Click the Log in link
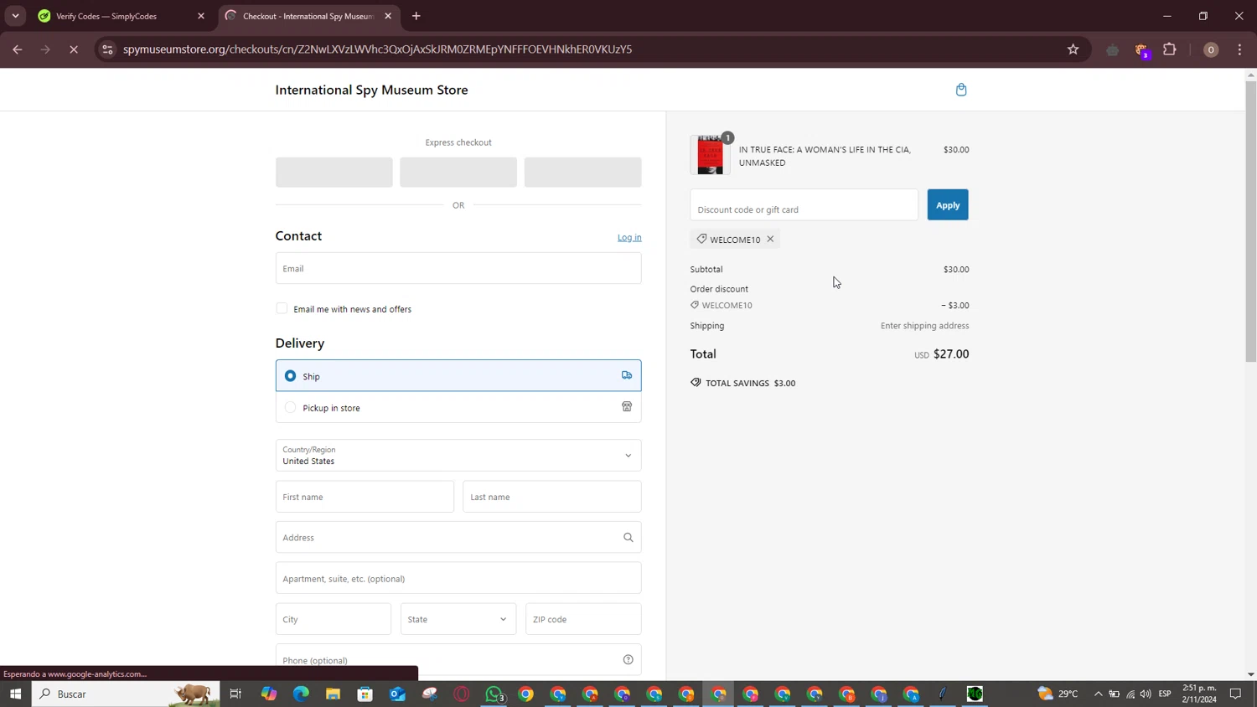1257x707 pixels. coord(629,237)
